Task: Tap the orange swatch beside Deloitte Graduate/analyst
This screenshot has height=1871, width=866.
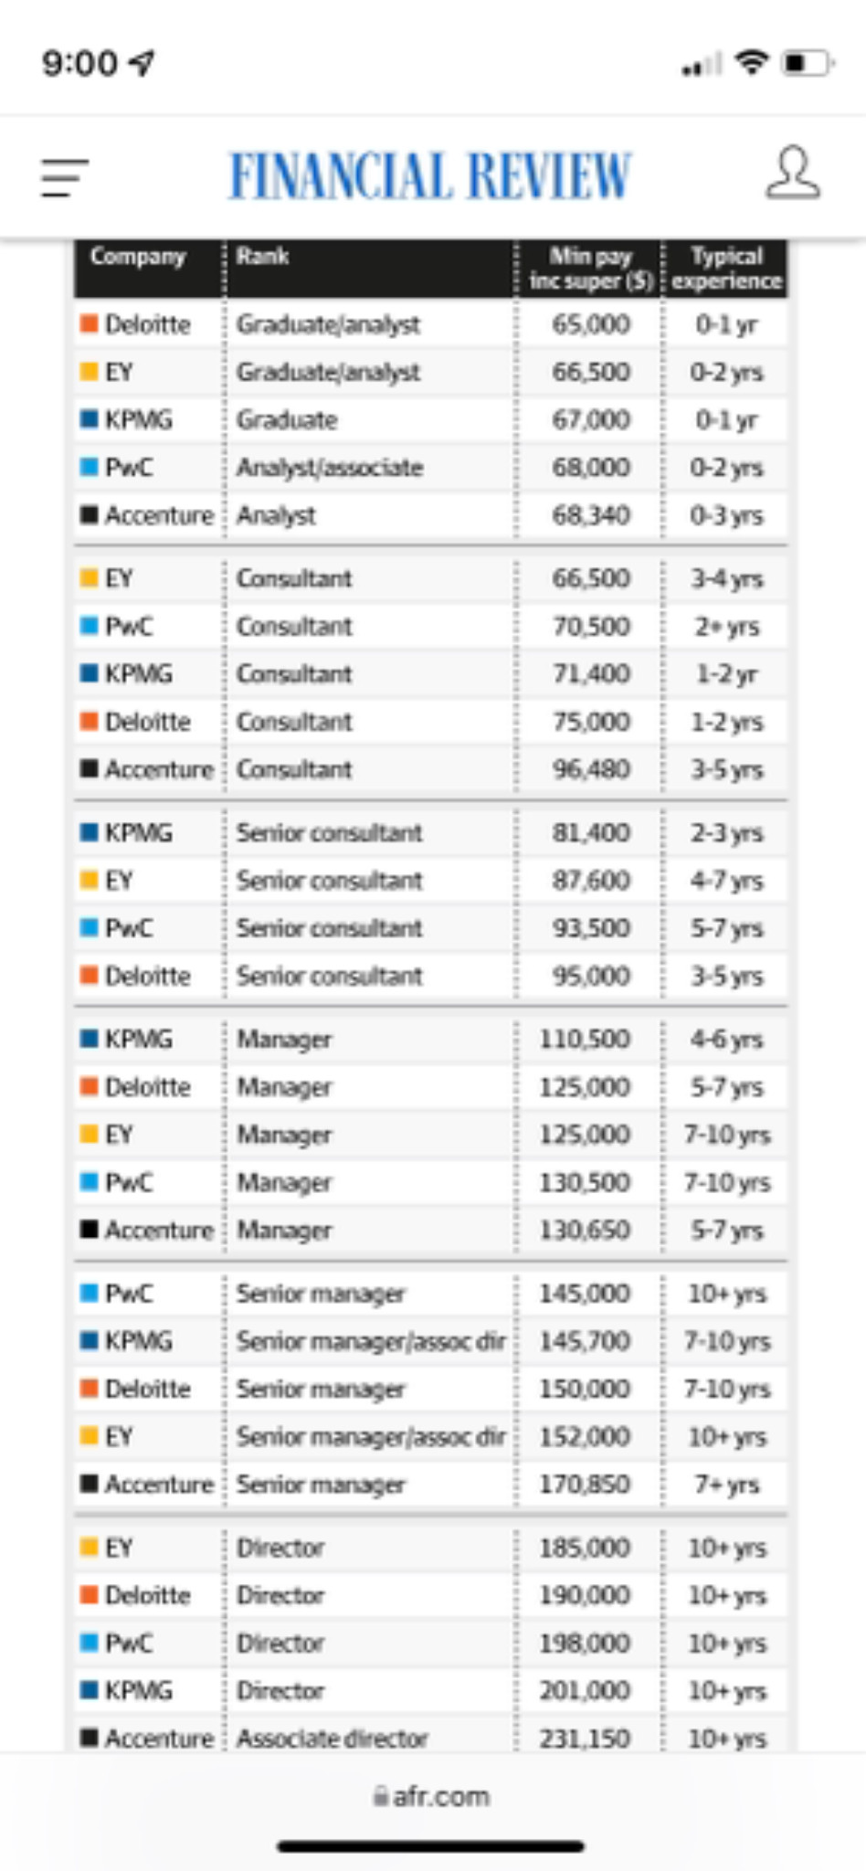Action: [90, 323]
